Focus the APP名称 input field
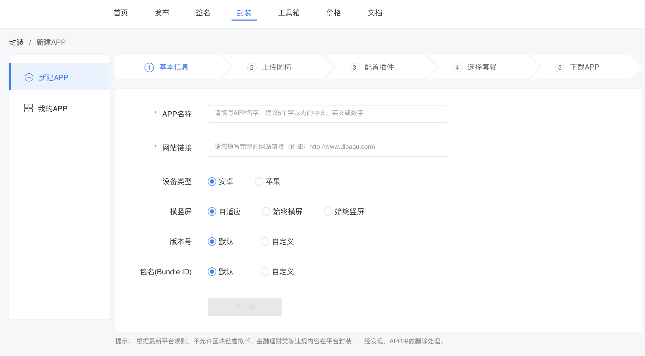 tap(327, 114)
